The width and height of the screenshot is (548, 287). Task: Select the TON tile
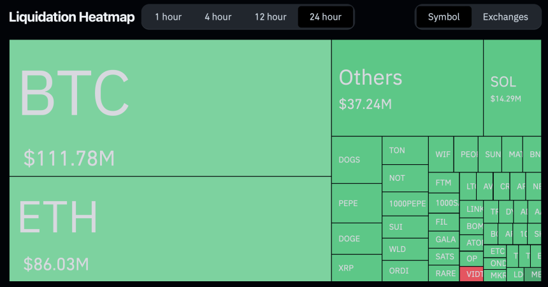(x=405, y=151)
